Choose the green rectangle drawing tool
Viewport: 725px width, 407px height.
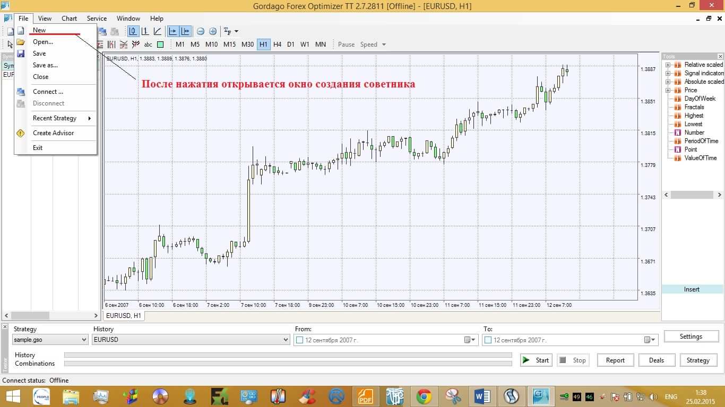[x=160, y=45]
